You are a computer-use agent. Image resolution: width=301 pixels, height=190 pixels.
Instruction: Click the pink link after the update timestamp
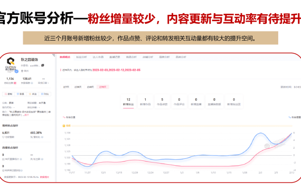point(44,177)
